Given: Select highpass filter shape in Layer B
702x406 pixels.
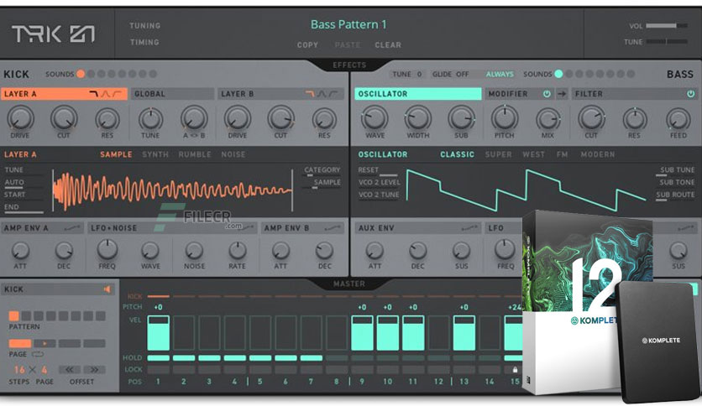Looking at the screenshot, I should point(333,94).
